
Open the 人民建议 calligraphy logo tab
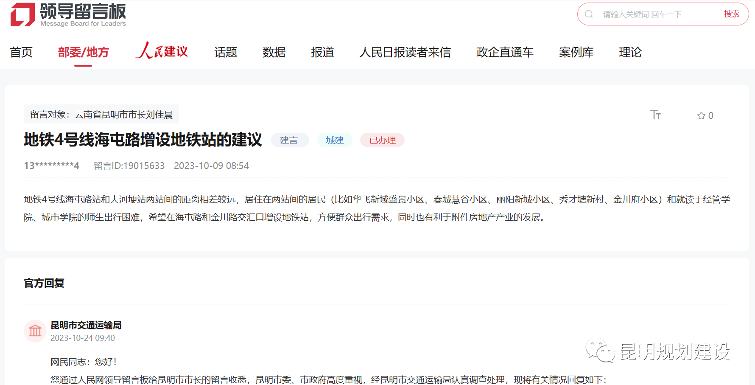click(162, 51)
